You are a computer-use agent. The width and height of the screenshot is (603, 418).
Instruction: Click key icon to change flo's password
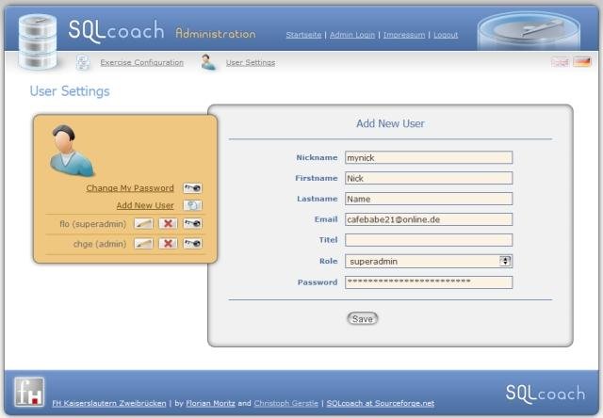192,224
